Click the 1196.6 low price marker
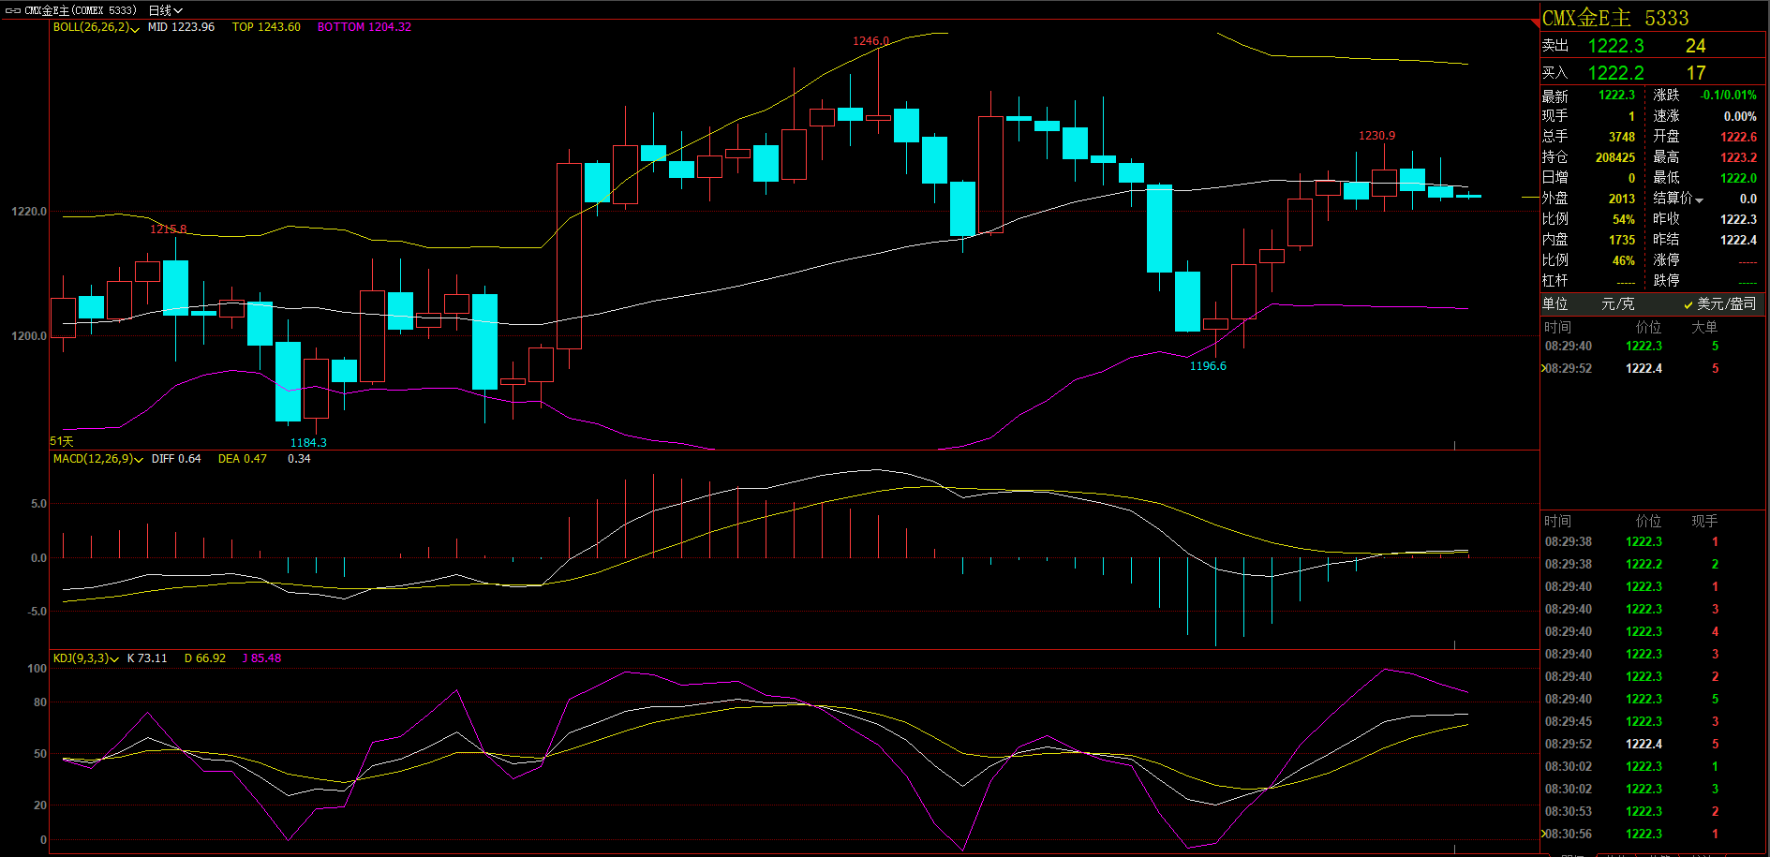 pos(1208,366)
